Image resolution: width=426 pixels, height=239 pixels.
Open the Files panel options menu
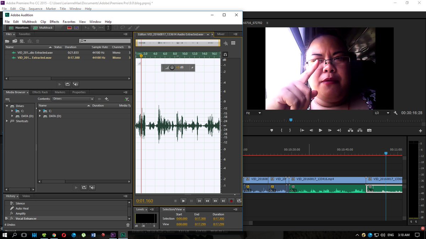coord(125,34)
